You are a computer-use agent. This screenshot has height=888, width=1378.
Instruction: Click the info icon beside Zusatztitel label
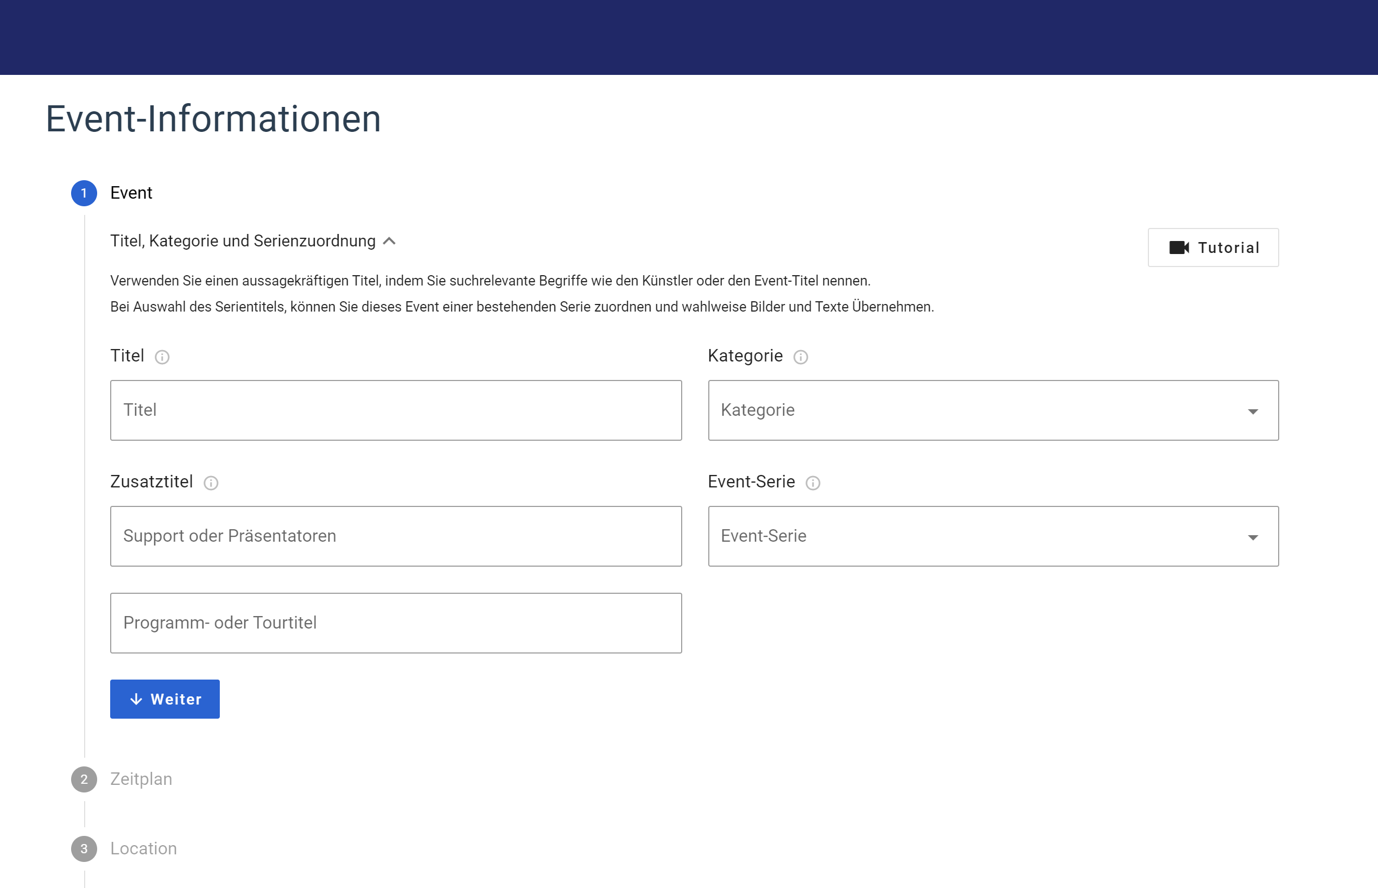point(211,483)
